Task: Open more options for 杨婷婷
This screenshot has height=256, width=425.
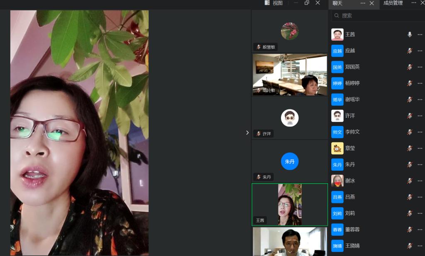Action: pyautogui.click(x=420, y=83)
